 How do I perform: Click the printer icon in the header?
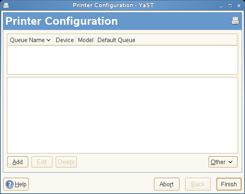coord(235,21)
